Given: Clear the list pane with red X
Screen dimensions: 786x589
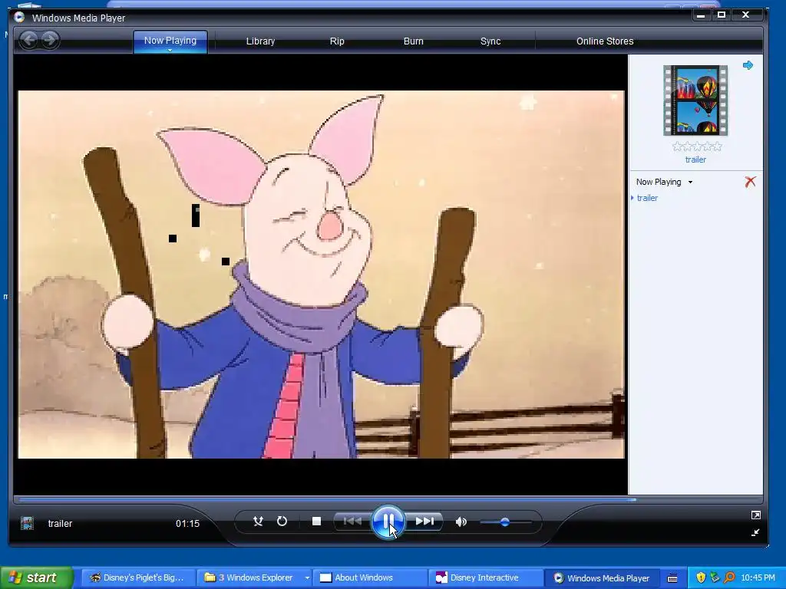Looking at the screenshot, I should point(750,181).
